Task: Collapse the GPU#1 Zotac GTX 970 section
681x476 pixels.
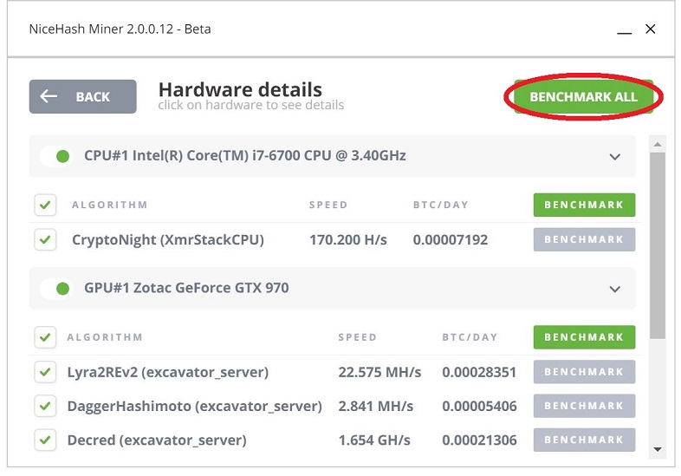Action: click(614, 289)
